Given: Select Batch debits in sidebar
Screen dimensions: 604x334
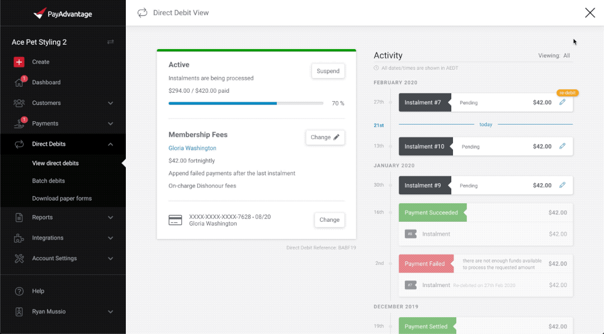Looking at the screenshot, I should (x=49, y=181).
